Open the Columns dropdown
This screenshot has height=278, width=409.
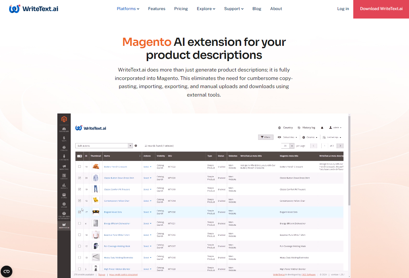click(x=310, y=137)
